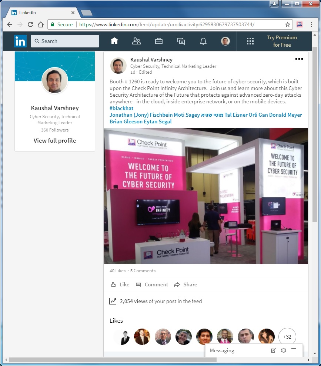Open post options three-dot menu

299,59
